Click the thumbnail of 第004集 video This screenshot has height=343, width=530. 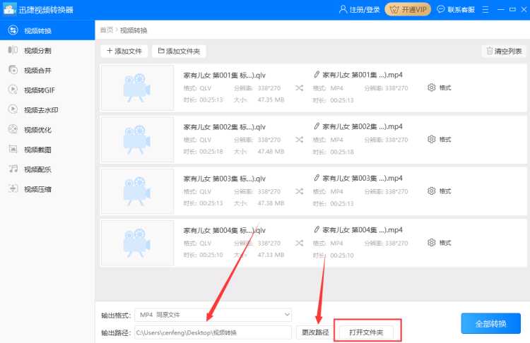pos(137,243)
